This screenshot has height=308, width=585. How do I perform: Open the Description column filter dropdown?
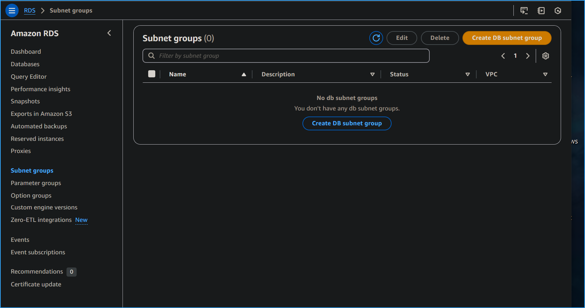pyautogui.click(x=372, y=74)
